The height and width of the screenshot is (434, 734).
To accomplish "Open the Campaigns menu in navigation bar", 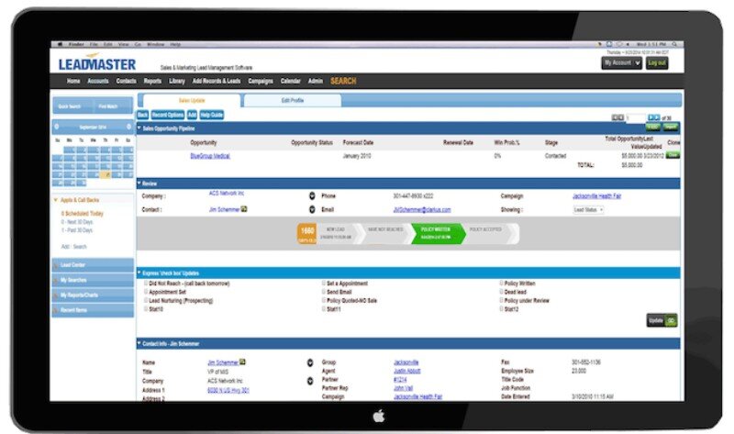I will point(259,82).
